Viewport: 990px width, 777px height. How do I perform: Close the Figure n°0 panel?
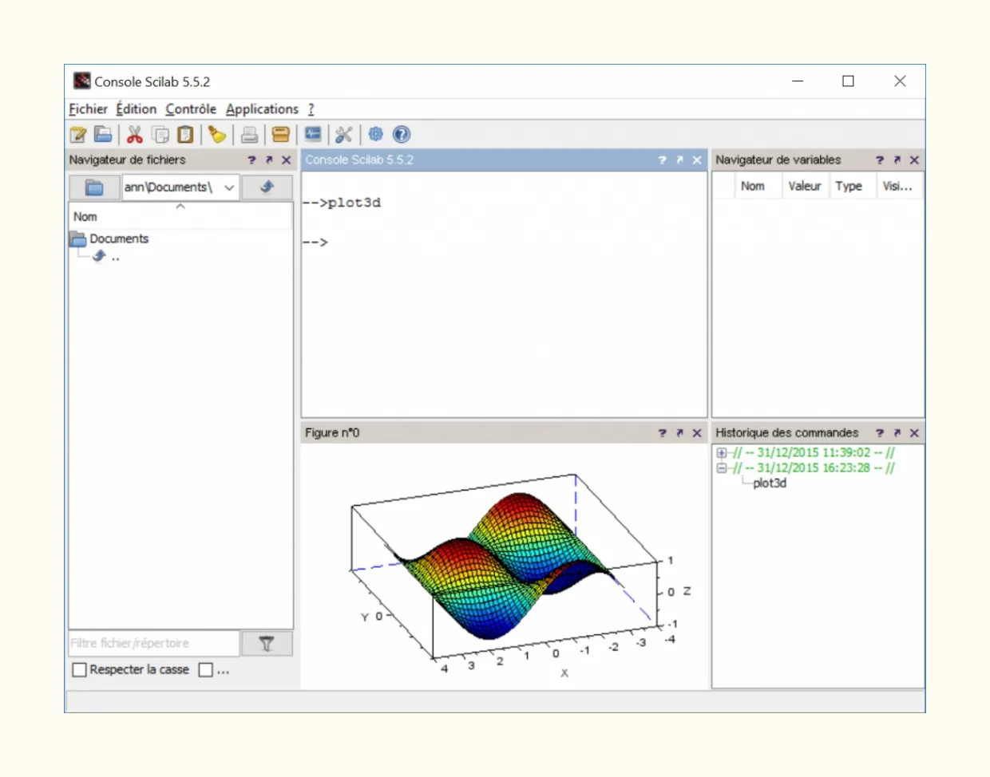tap(697, 433)
